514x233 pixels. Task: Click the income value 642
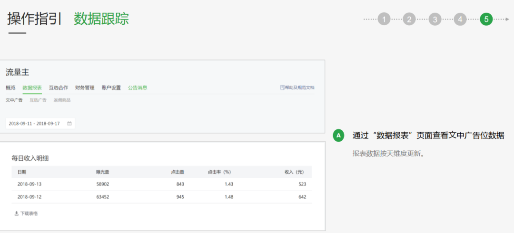(x=302, y=197)
